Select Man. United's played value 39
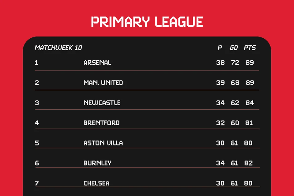Viewport: 294px width, 196px height. [x=220, y=83]
